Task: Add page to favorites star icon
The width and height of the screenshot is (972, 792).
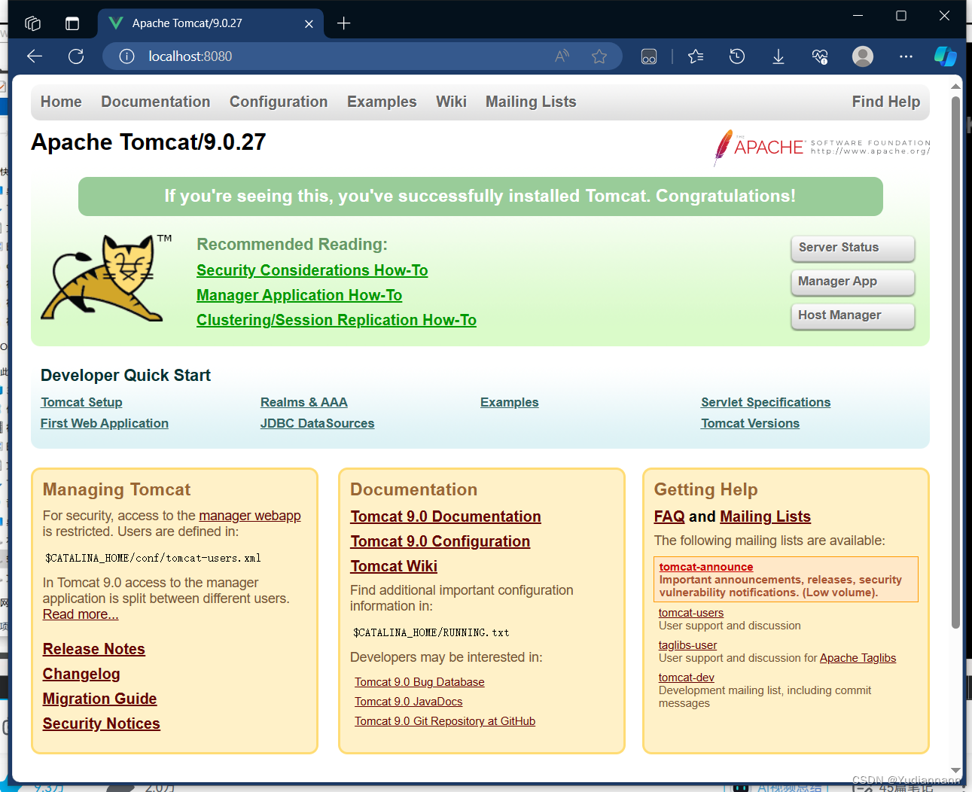Action: tap(599, 56)
